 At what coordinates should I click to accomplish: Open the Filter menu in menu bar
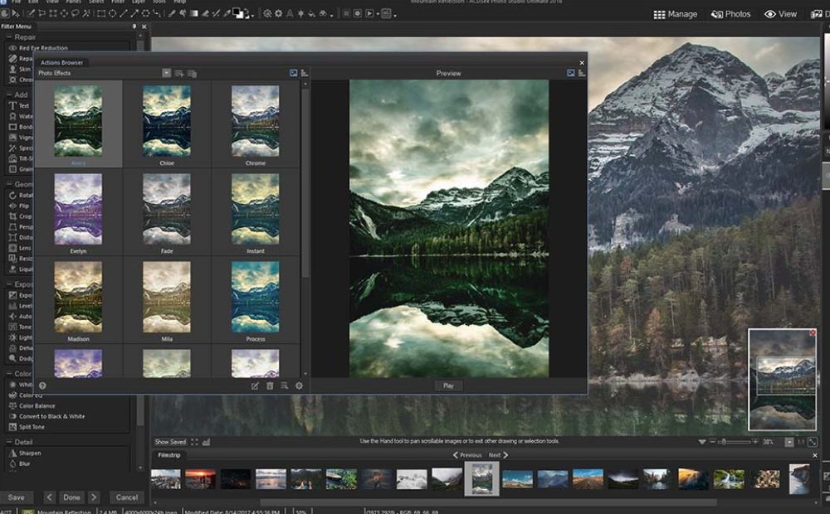click(118, 2)
